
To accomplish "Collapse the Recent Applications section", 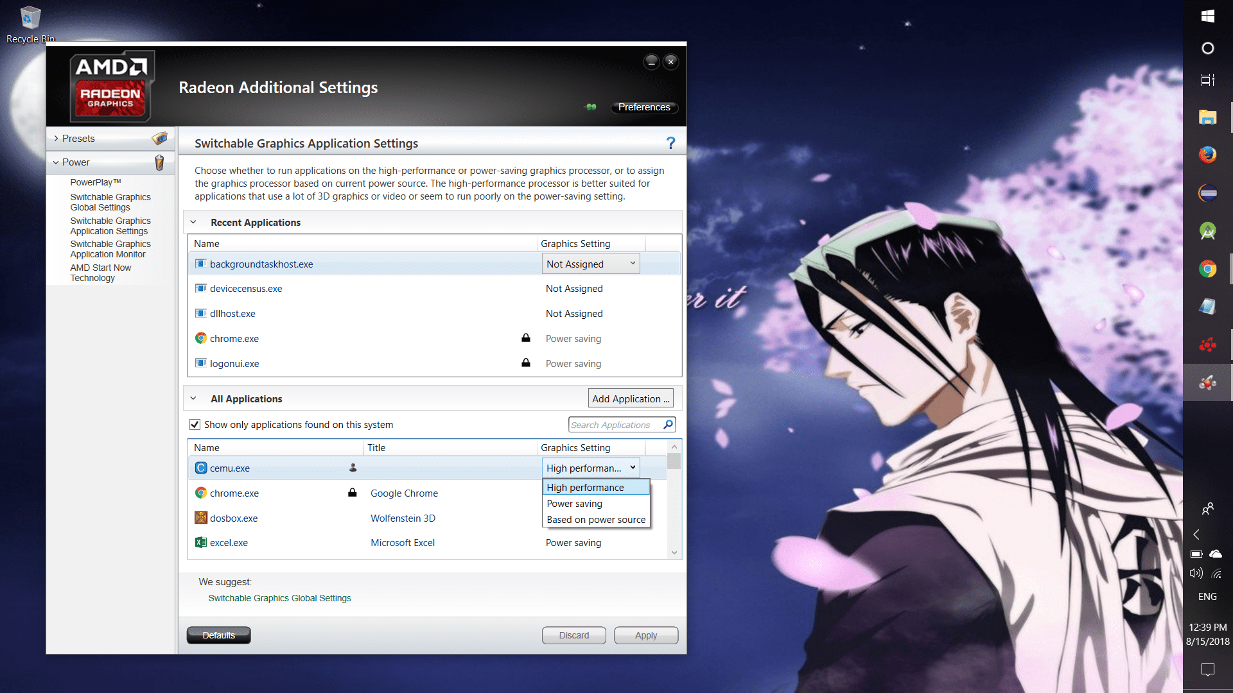I will (193, 221).
